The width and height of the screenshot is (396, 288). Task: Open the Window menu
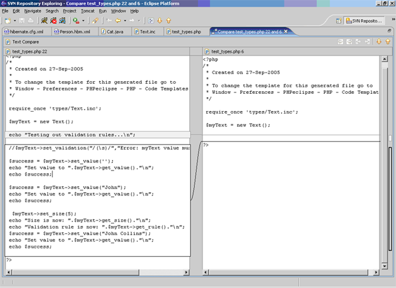click(118, 11)
